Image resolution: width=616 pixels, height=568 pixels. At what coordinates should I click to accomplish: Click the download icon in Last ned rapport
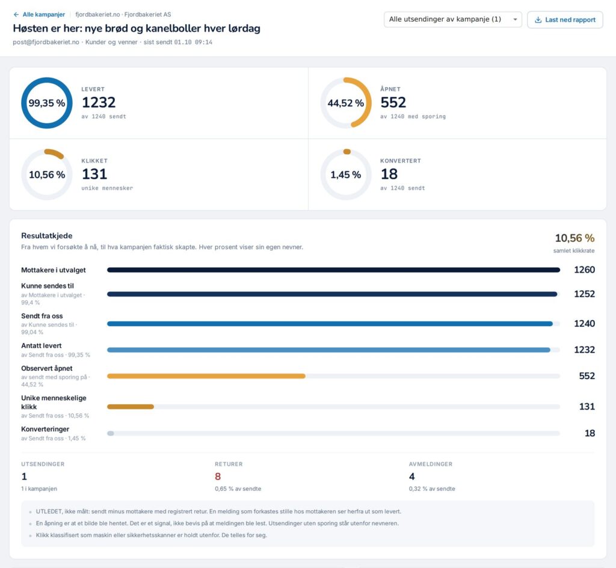(x=538, y=20)
